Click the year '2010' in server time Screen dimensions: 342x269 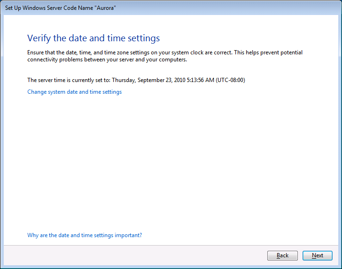coord(180,80)
